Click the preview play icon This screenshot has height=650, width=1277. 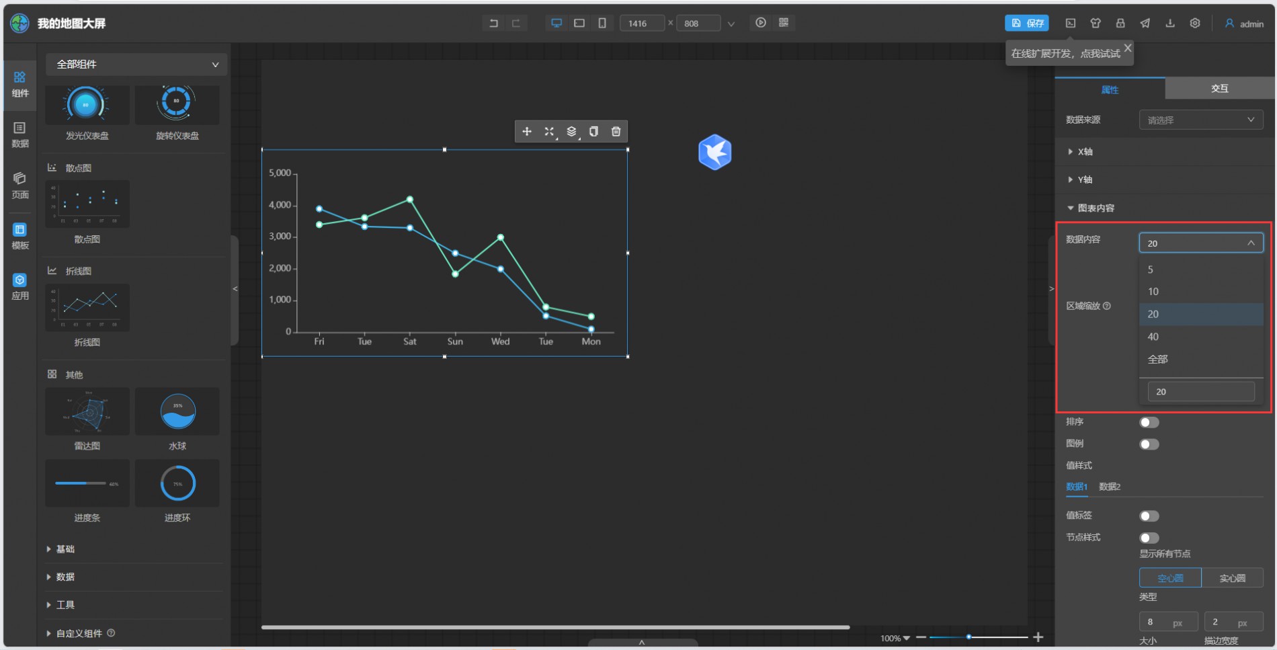(x=760, y=23)
